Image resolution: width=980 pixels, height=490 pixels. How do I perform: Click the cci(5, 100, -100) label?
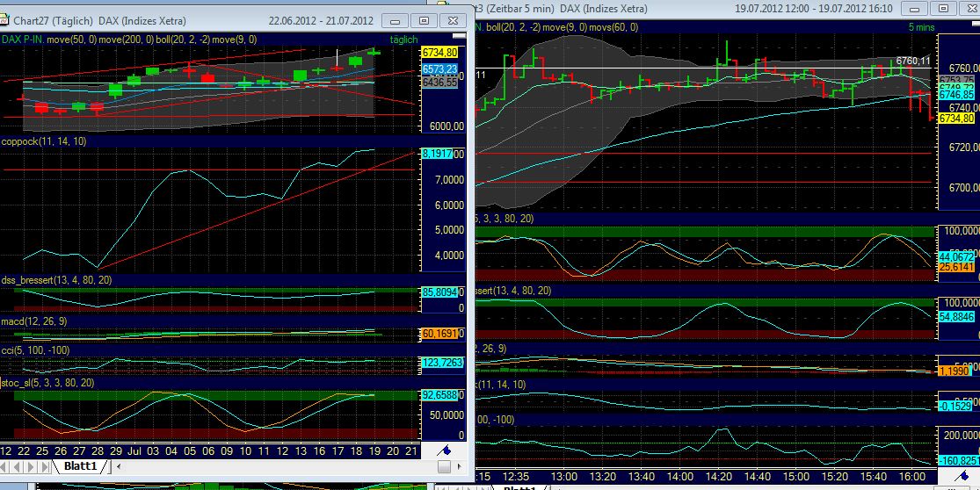36,350
